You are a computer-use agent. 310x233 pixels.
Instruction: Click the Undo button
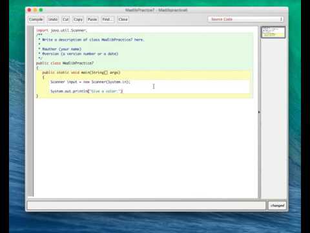tap(53, 19)
